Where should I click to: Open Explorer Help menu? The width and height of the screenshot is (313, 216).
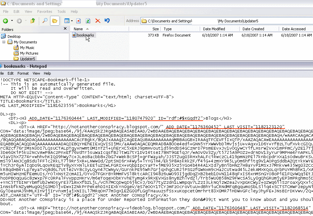pyautogui.click(x=74, y=12)
